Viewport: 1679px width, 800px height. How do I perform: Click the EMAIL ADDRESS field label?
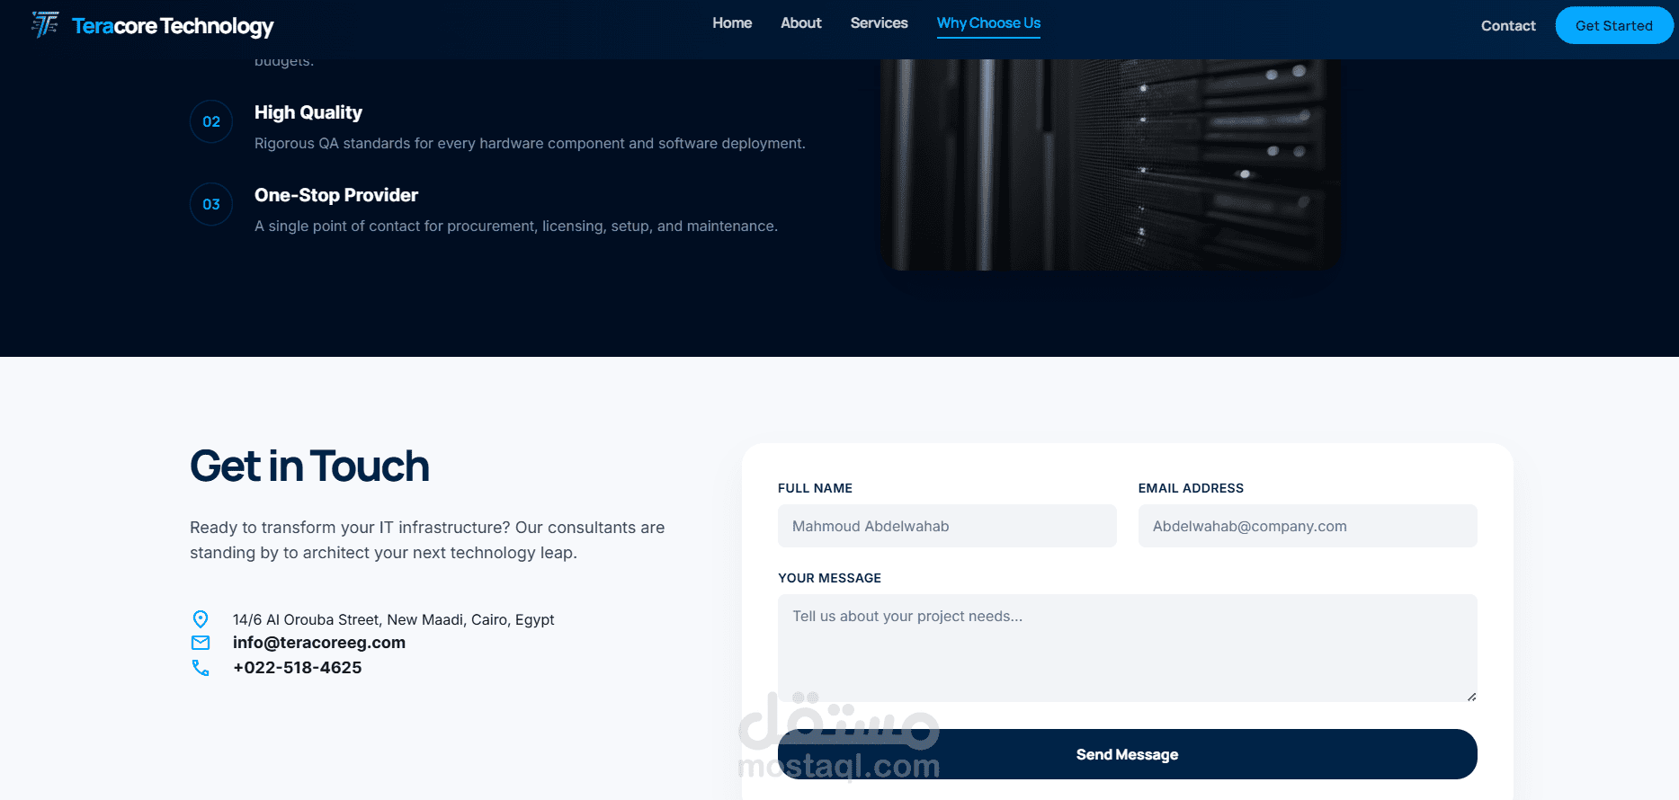(x=1191, y=488)
